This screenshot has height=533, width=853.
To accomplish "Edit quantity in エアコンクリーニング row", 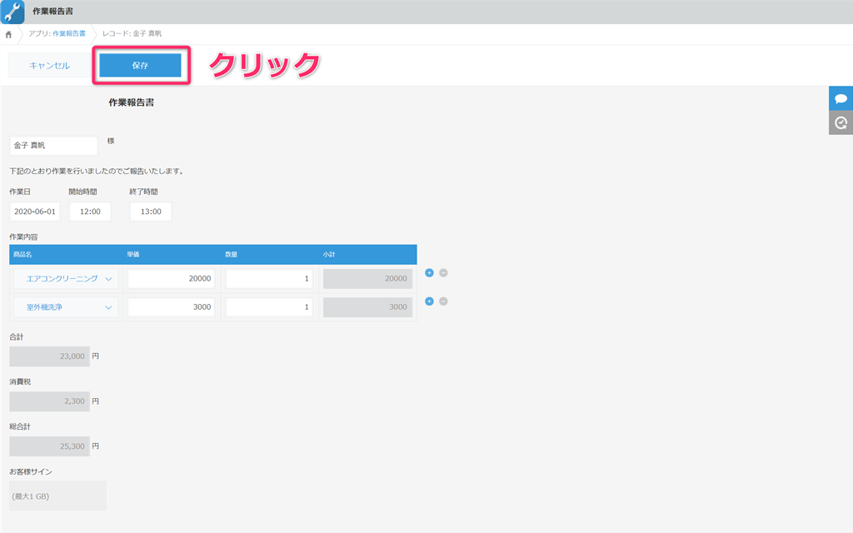I will point(269,278).
